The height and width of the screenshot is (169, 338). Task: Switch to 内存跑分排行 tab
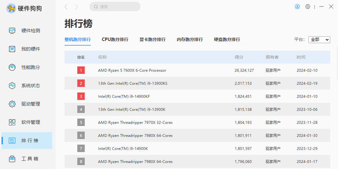190,40
